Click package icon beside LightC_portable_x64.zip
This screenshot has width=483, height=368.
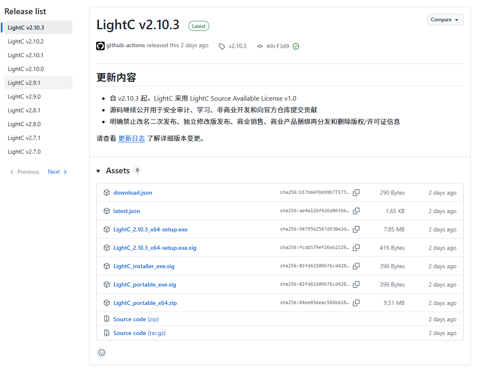point(107,303)
